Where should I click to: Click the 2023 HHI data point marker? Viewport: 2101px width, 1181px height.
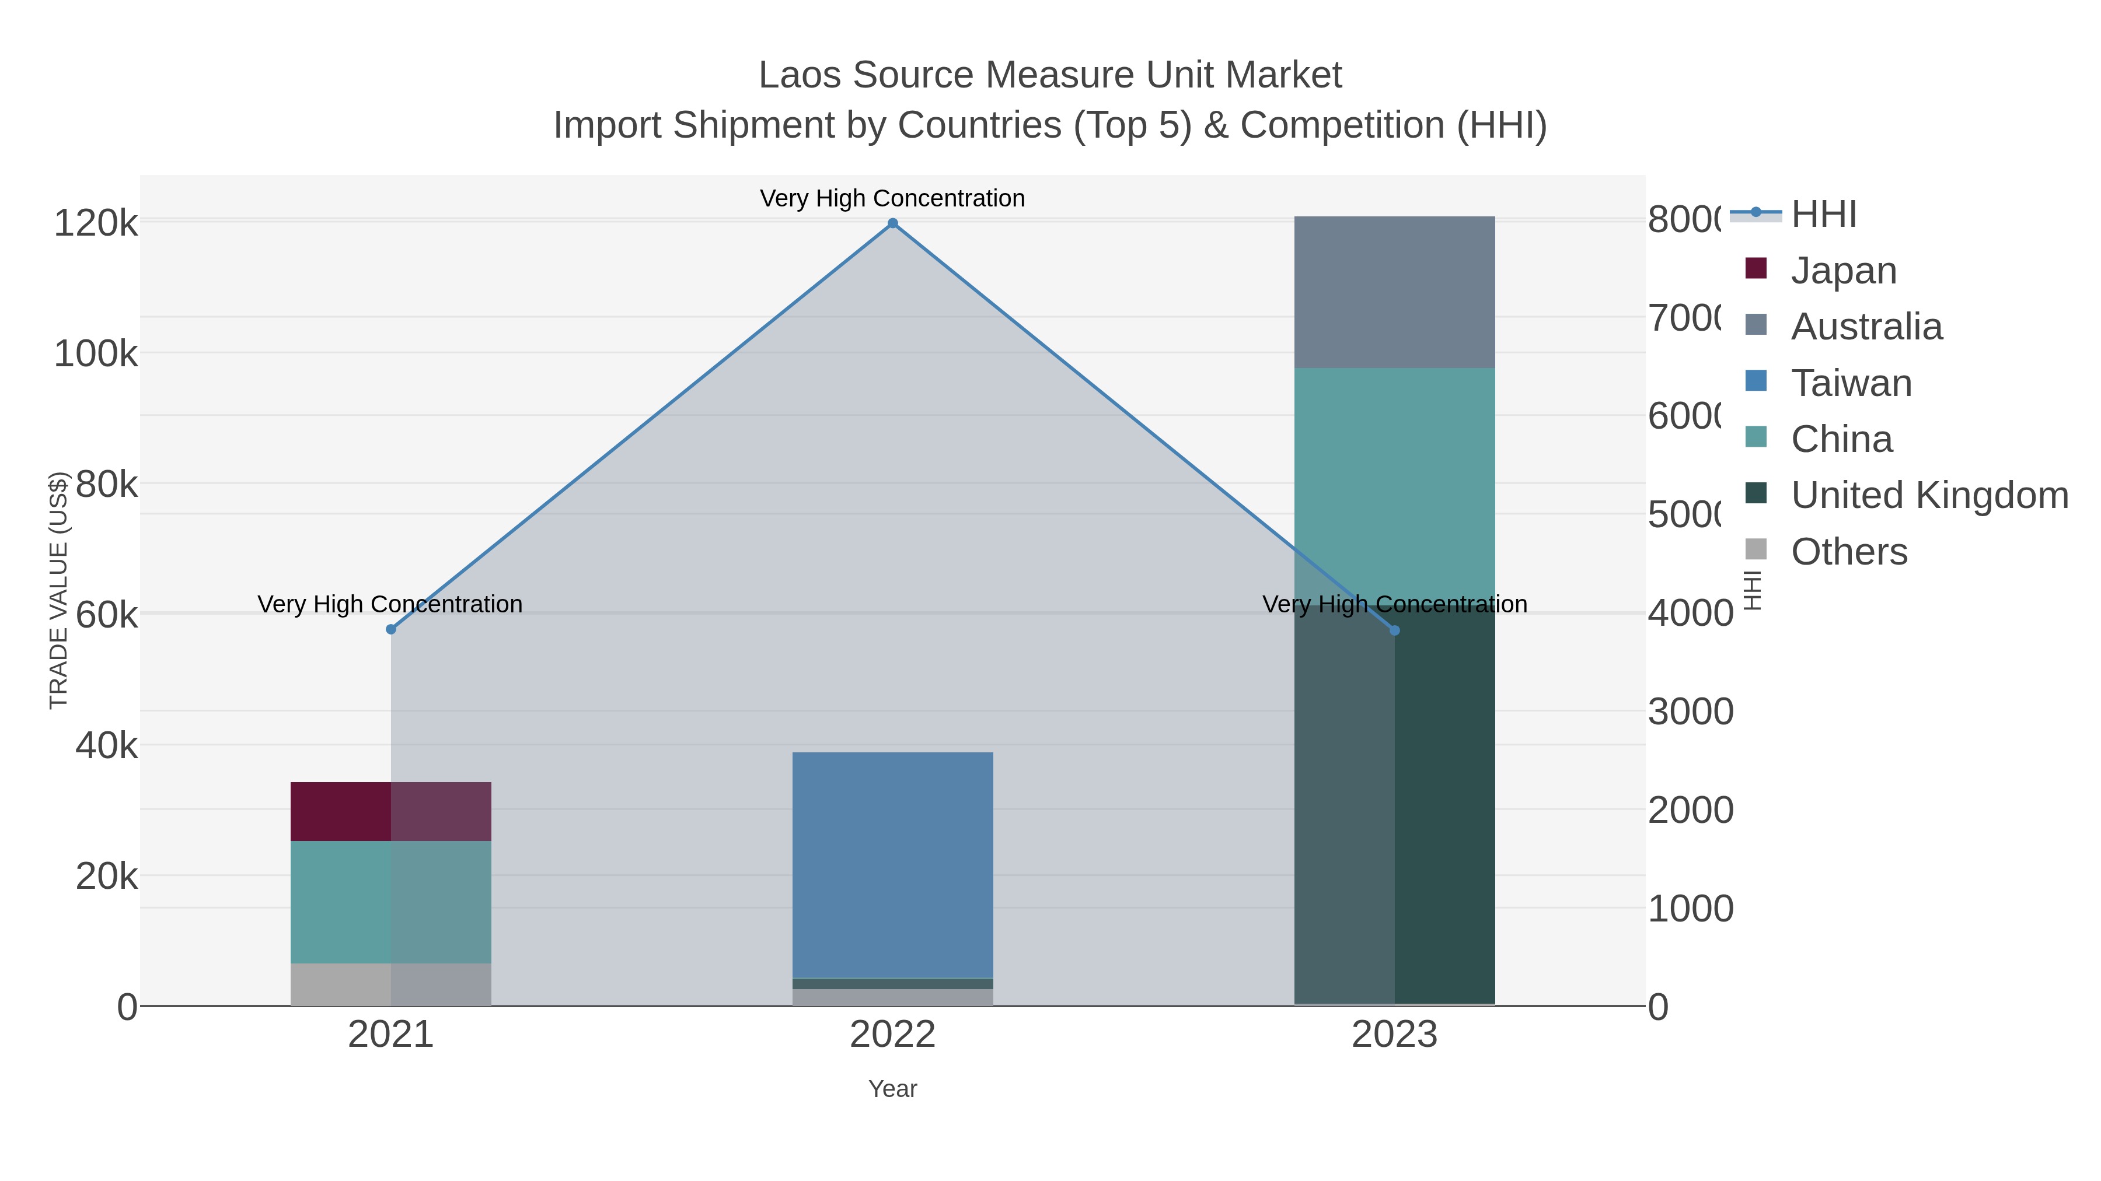1395,630
